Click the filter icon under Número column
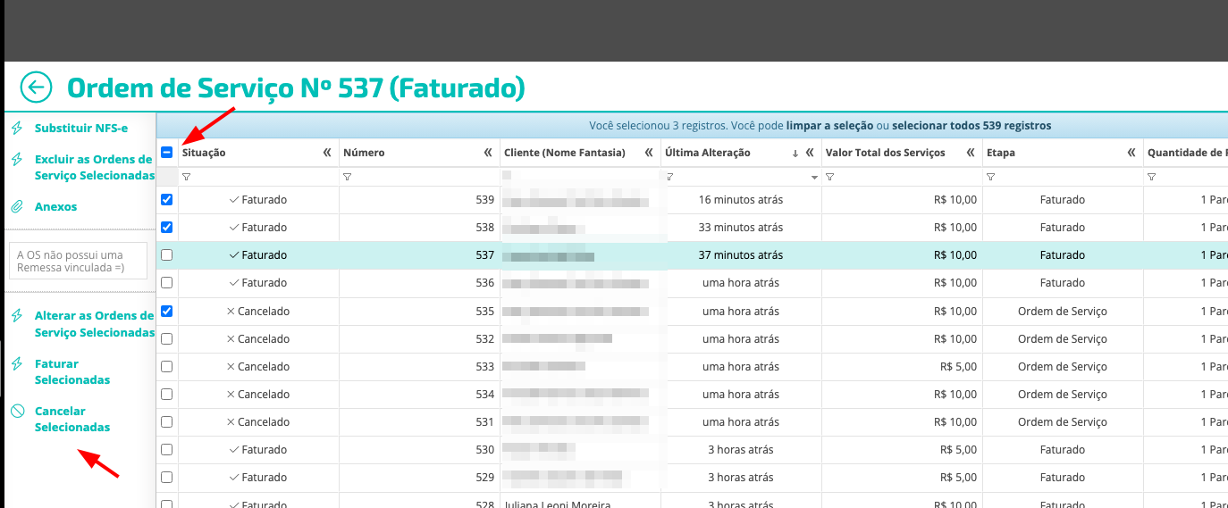The image size is (1228, 508). pos(347,178)
